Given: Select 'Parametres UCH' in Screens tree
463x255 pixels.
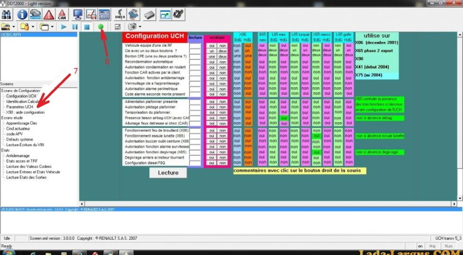Looking at the screenshot, I should [x=20, y=107].
